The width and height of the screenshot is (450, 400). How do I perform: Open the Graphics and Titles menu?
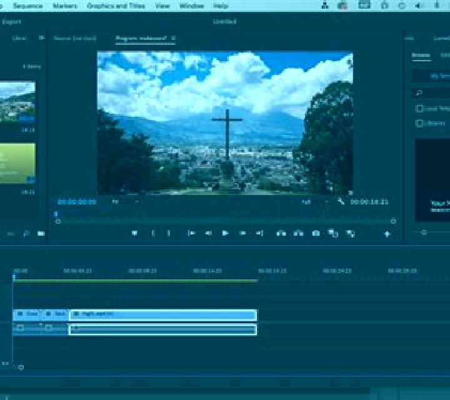click(x=116, y=6)
